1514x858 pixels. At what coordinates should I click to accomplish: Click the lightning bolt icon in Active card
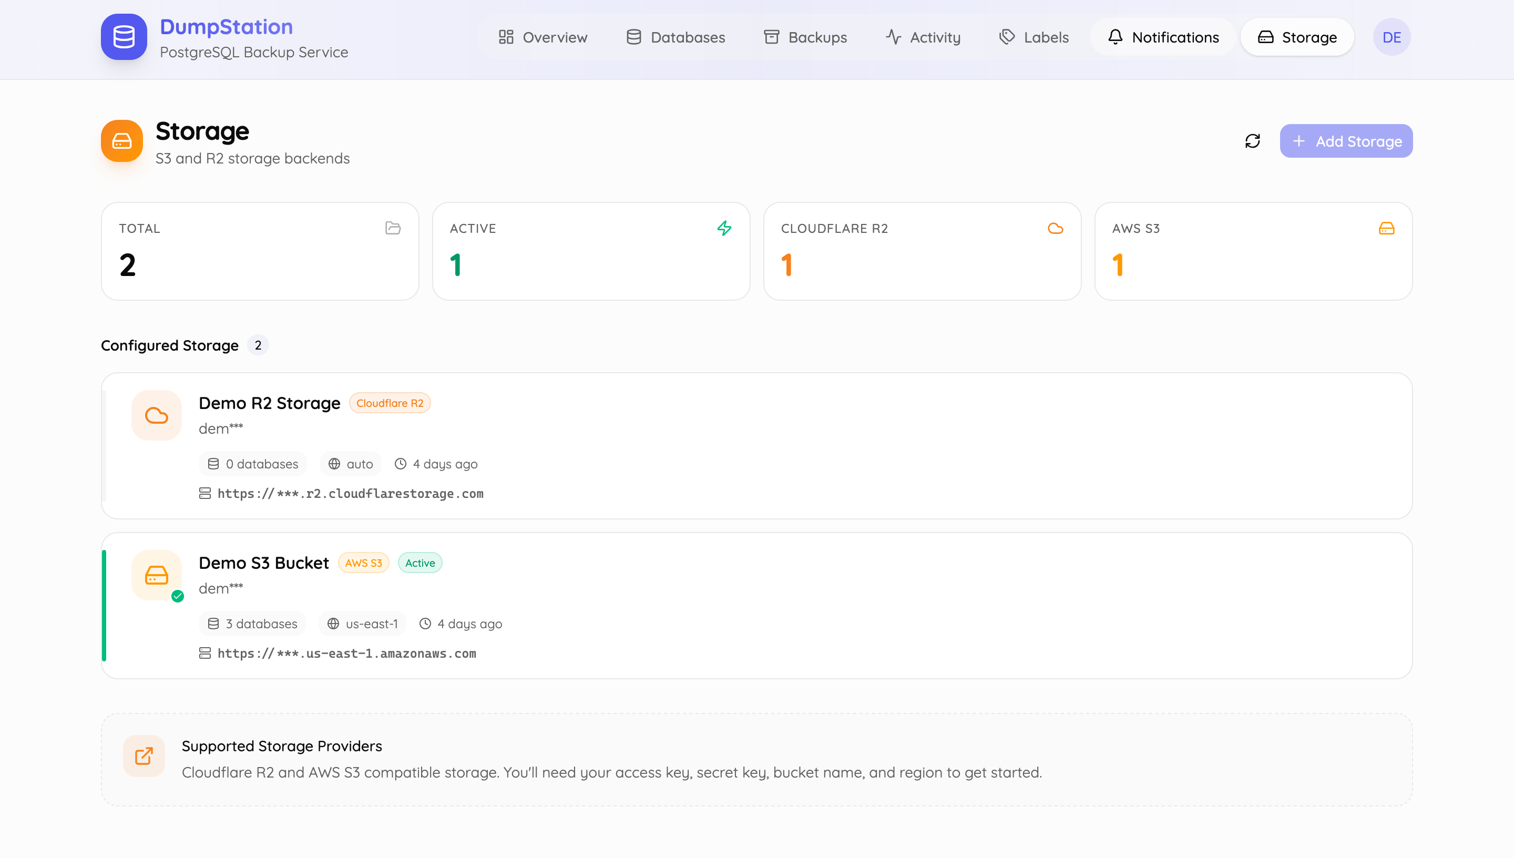(724, 228)
